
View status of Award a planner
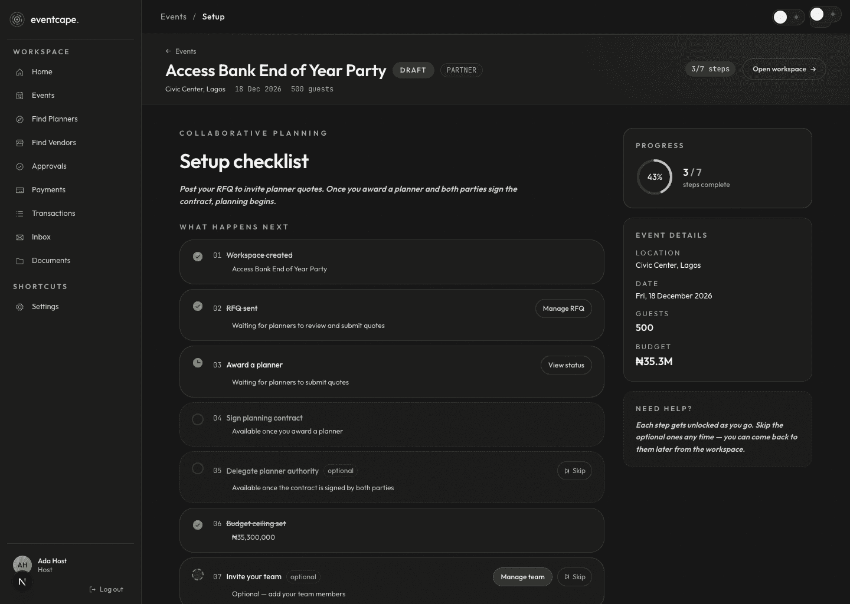566,365
